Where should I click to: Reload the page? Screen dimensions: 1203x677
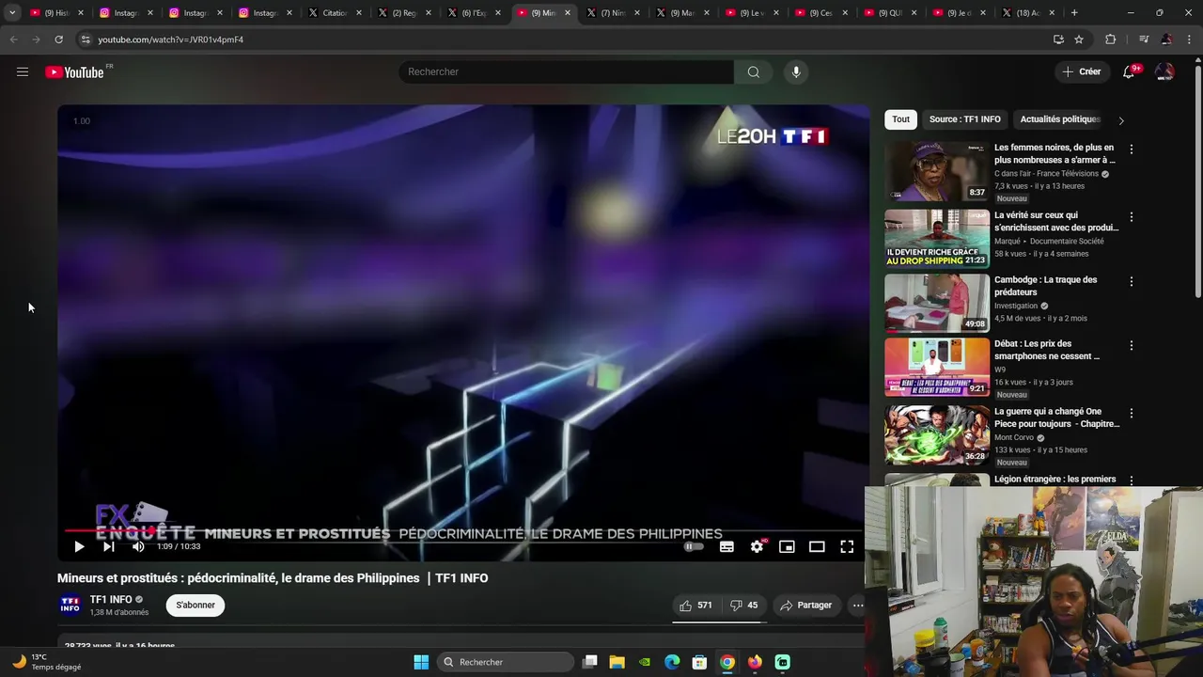pos(58,39)
